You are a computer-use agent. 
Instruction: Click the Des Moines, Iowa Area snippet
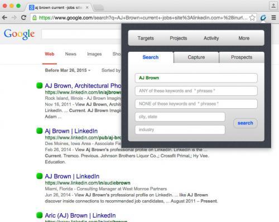pyautogui.click(x=83, y=143)
